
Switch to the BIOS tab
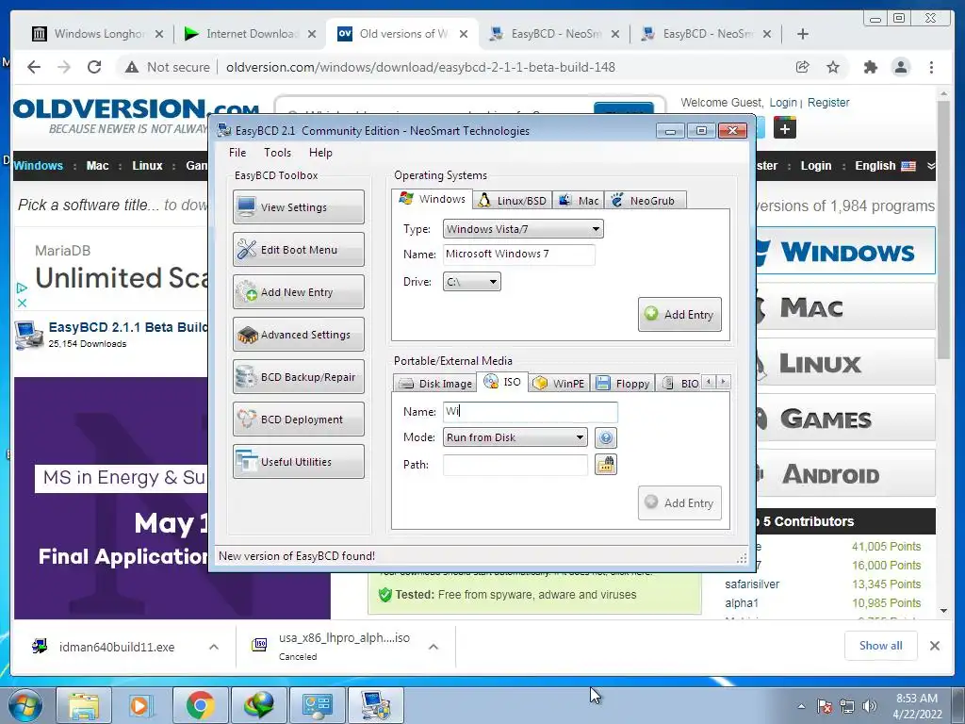pos(679,384)
